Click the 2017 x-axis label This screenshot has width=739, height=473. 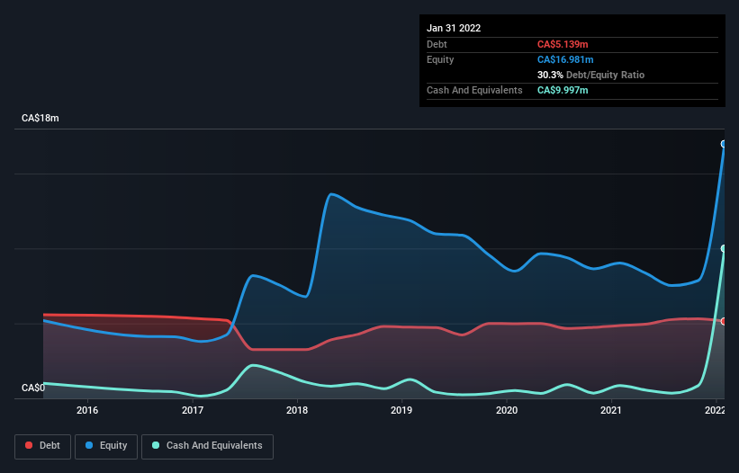[193, 410]
